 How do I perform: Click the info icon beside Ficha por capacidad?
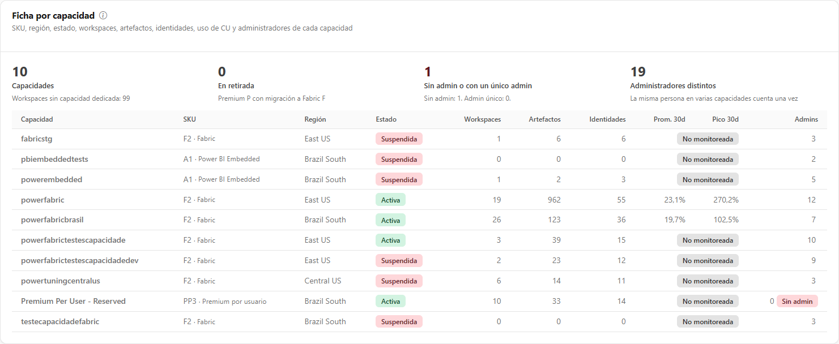pos(103,15)
